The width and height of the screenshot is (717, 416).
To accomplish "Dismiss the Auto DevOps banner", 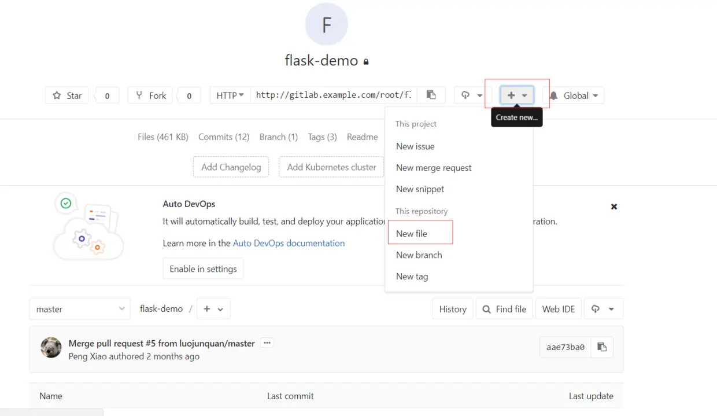I will tap(614, 207).
